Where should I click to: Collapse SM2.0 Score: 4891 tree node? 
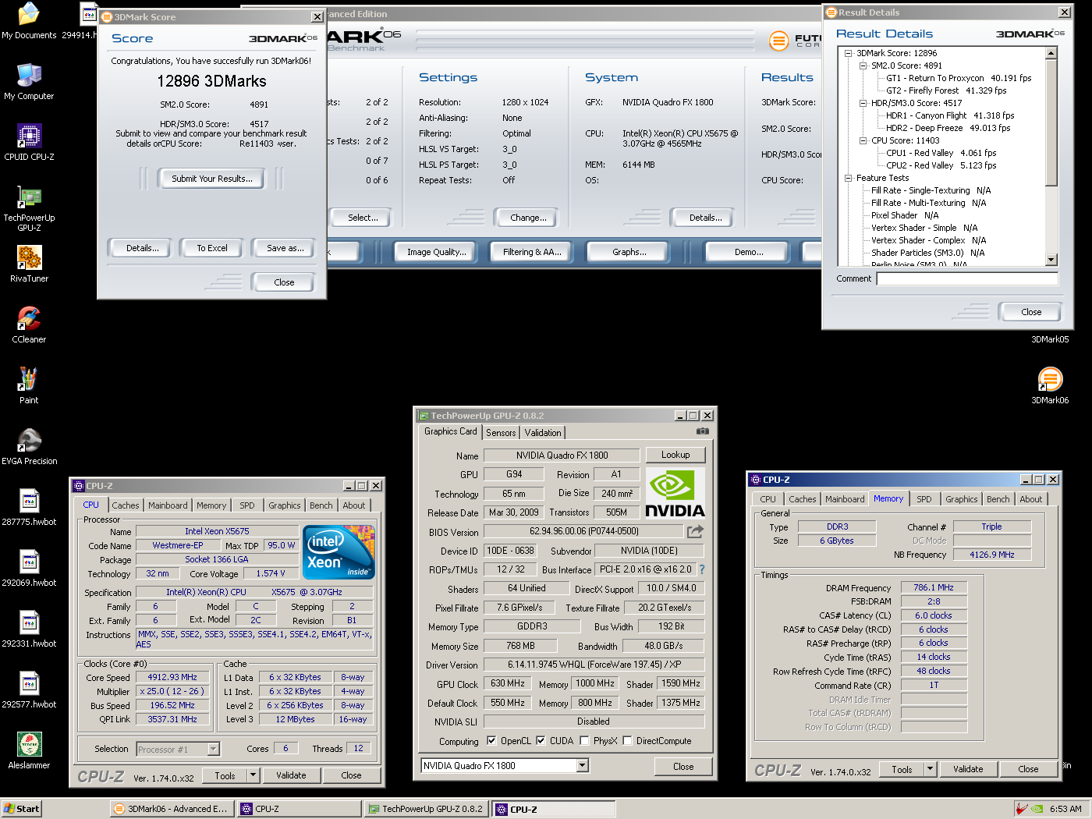(x=863, y=66)
